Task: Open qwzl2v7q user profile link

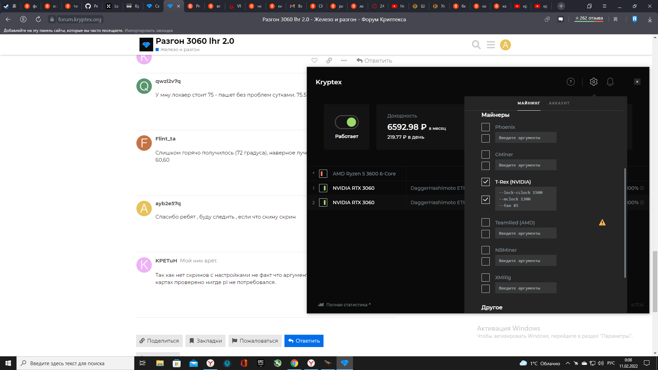Action: (x=168, y=81)
